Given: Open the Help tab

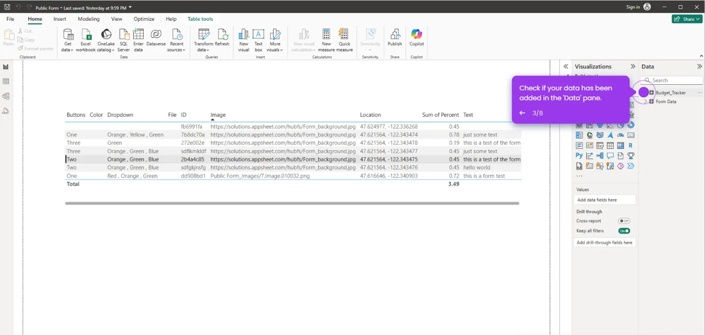Looking at the screenshot, I should tap(171, 19).
